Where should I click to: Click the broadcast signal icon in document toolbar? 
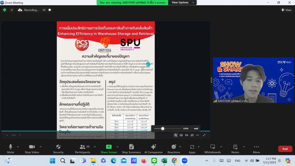[x=187, y=135]
